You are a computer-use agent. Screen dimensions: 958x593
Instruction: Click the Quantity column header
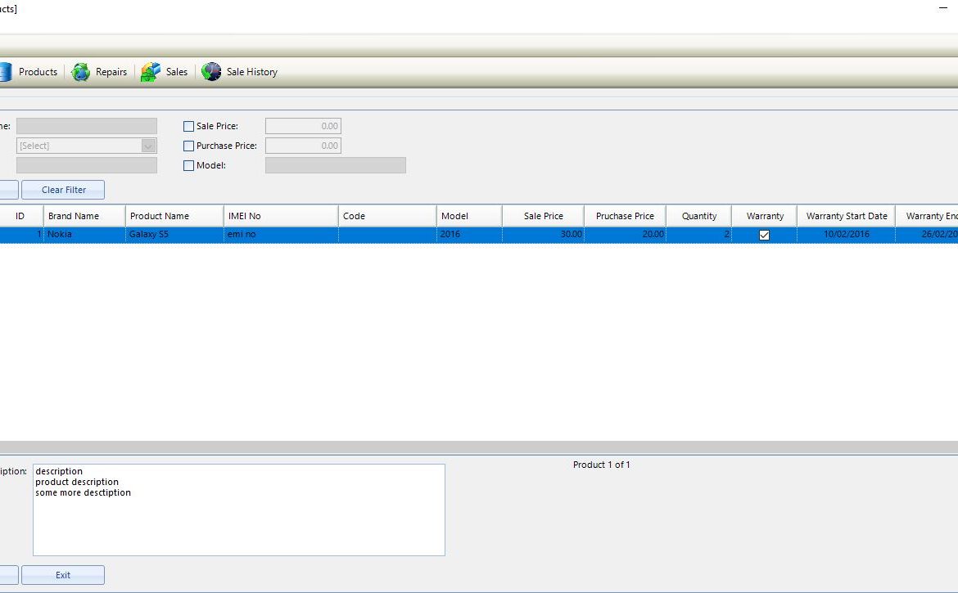click(x=698, y=216)
